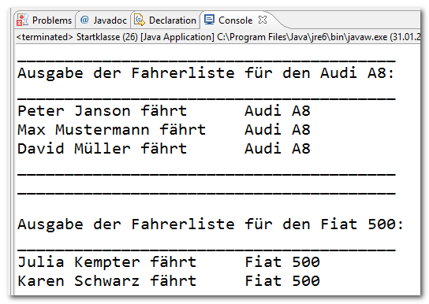Image resolution: width=429 pixels, height=304 pixels.
Task: Click 'Fiat 500' in the Karen Schwarz row
Action: pyautogui.click(x=282, y=281)
